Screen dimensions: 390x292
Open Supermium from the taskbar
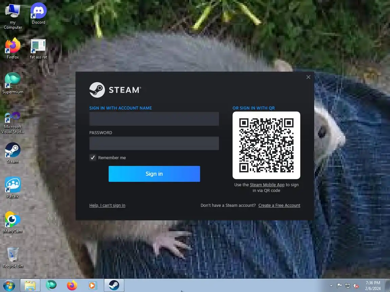pyautogui.click(x=51, y=285)
